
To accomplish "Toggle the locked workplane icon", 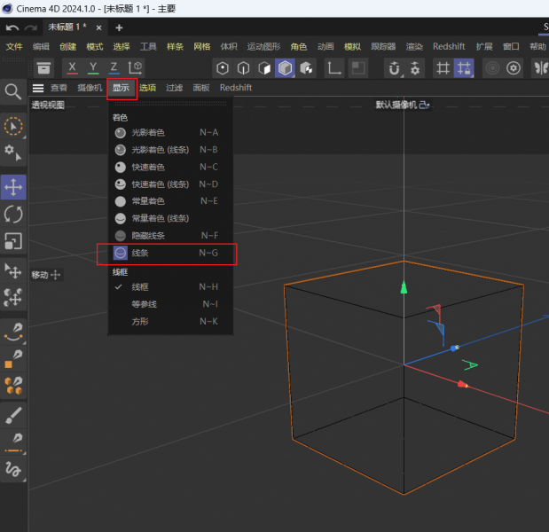I will [464, 68].
